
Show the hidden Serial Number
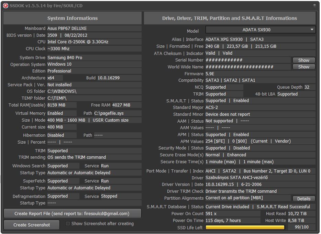click(x=303, y=60)
